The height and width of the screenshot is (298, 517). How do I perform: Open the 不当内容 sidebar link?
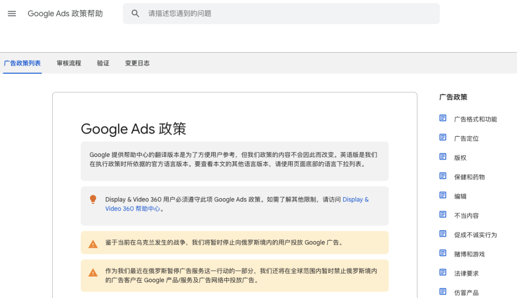pos(466,216)
